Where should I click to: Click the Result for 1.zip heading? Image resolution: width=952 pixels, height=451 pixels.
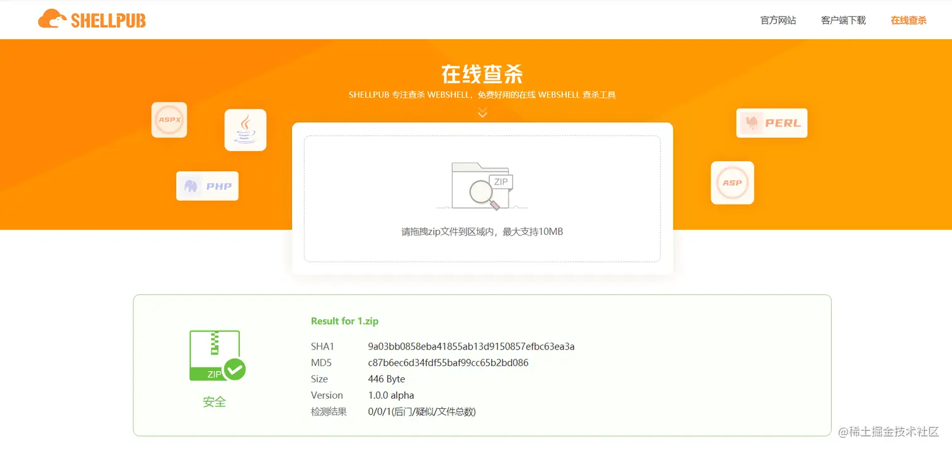[x=344, y=321]
